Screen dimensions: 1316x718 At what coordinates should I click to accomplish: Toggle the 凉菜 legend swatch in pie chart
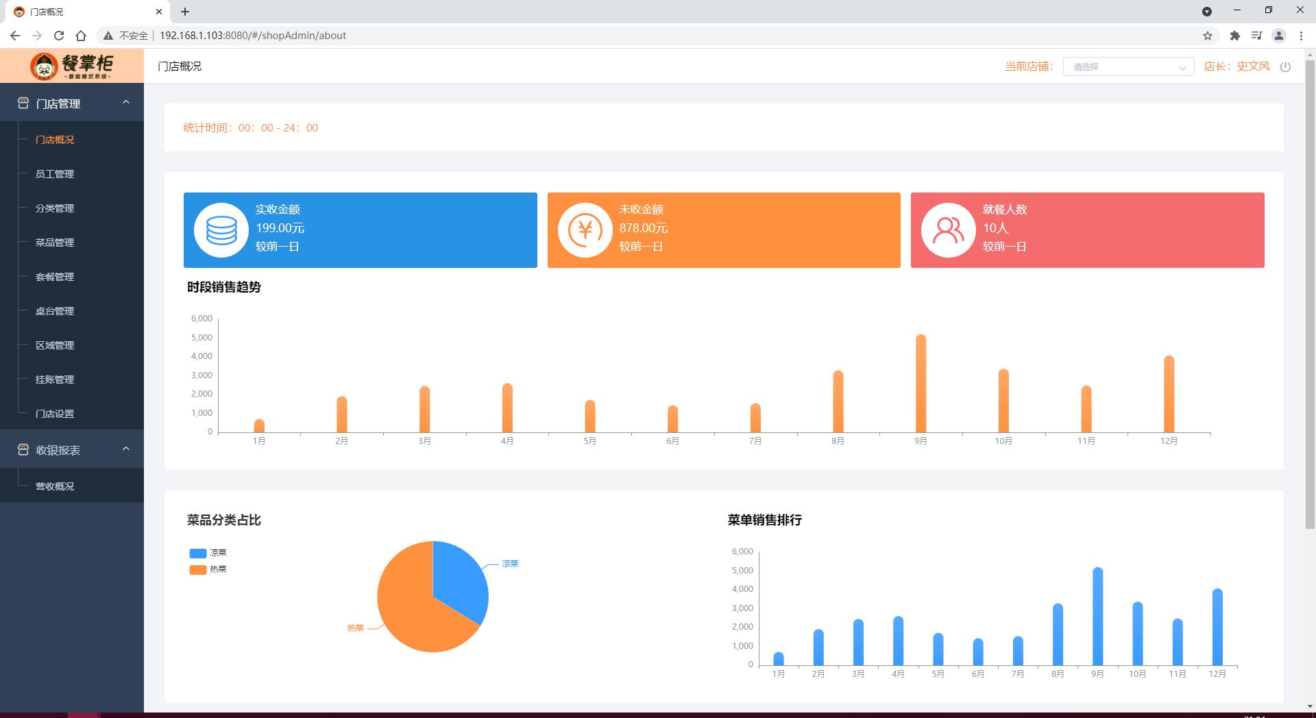198,553
